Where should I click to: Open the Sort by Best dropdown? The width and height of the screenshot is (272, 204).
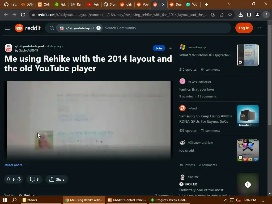[x=27, y=195]
